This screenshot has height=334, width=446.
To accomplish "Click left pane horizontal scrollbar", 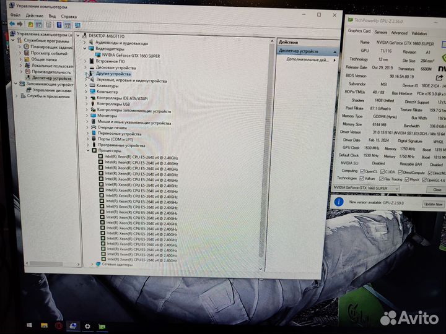I will [46, 264].
